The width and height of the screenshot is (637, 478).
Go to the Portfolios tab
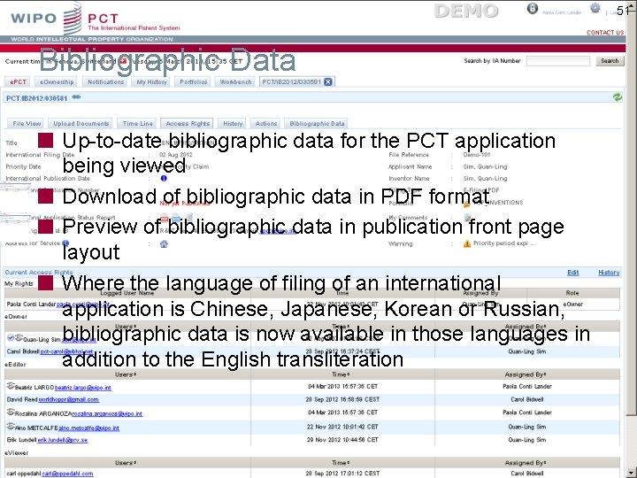click(194, 81)
